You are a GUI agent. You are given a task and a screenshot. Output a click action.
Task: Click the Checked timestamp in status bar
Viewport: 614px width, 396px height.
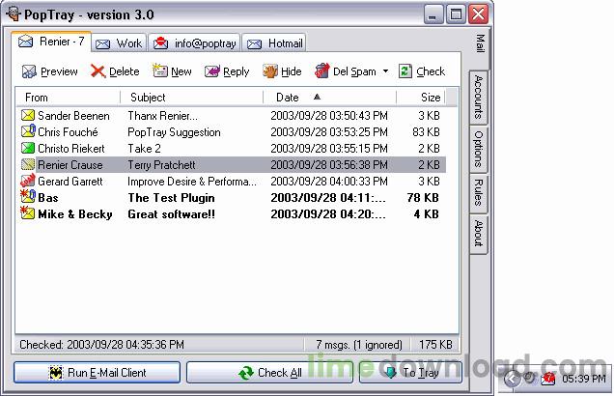pos(101,344)
